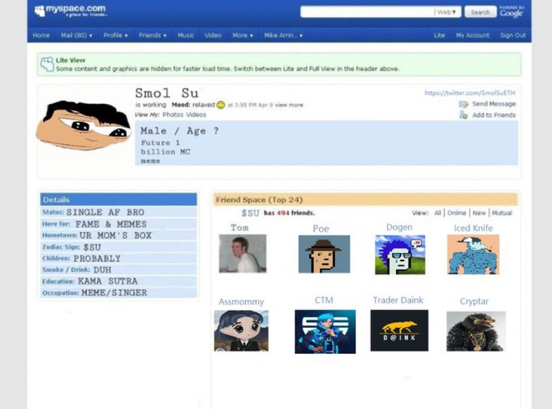Image resolution: width=552 pixels, height=409 pixels.
Task: Expand the More menu
Action: click(x=243, y=35)
